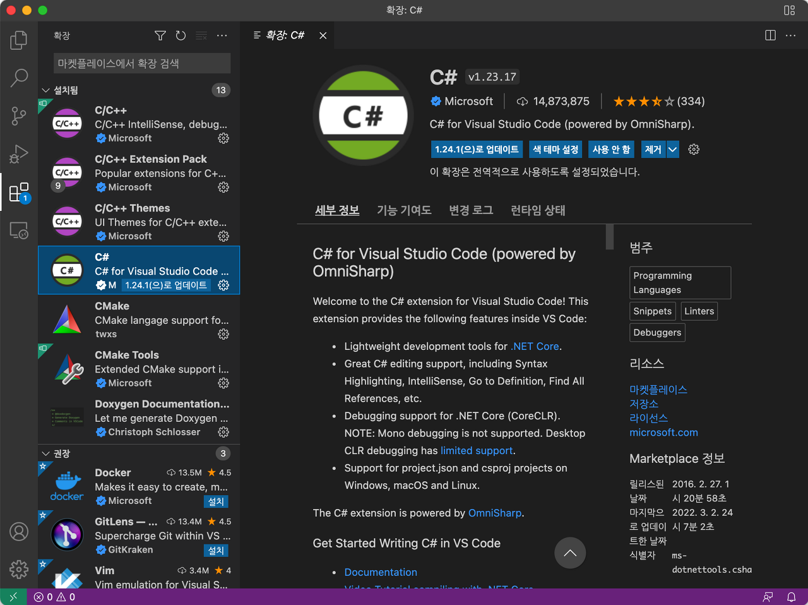Open gear menu for CMake extension
Image resolution: width=808 pixels, height=605 pixels.
coord(223,334)
